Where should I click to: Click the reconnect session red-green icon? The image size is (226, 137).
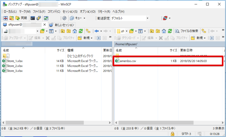click(165, 18)
